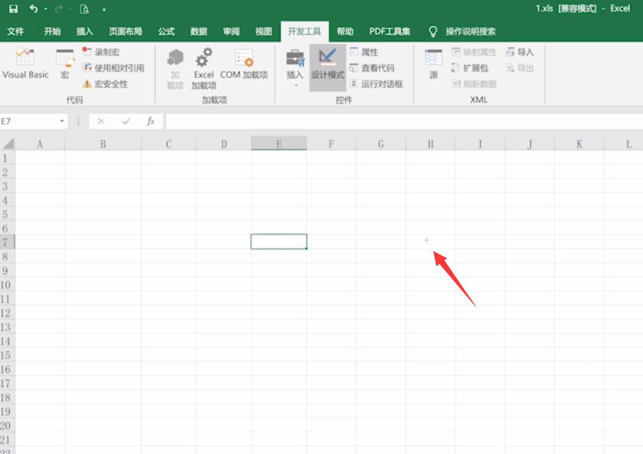Save the workbook with the floppy icon
This screenshot has height=454, width=643.
13,9
